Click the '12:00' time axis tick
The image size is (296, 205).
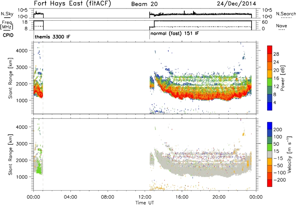pyautogui.click(x=145, y=197)
